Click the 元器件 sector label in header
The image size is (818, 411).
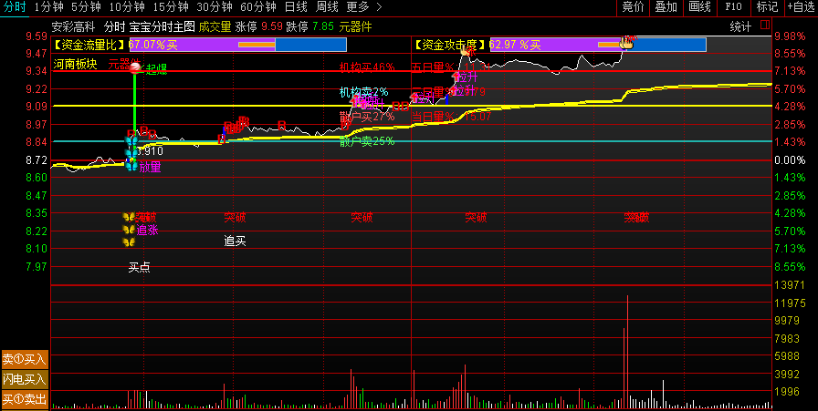tap(355, 26)
